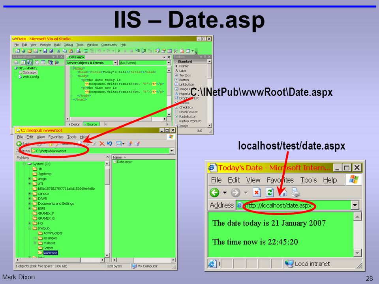Click the IE Refresh icon
This screenshot has width=379, height=284.
point(269,192)
